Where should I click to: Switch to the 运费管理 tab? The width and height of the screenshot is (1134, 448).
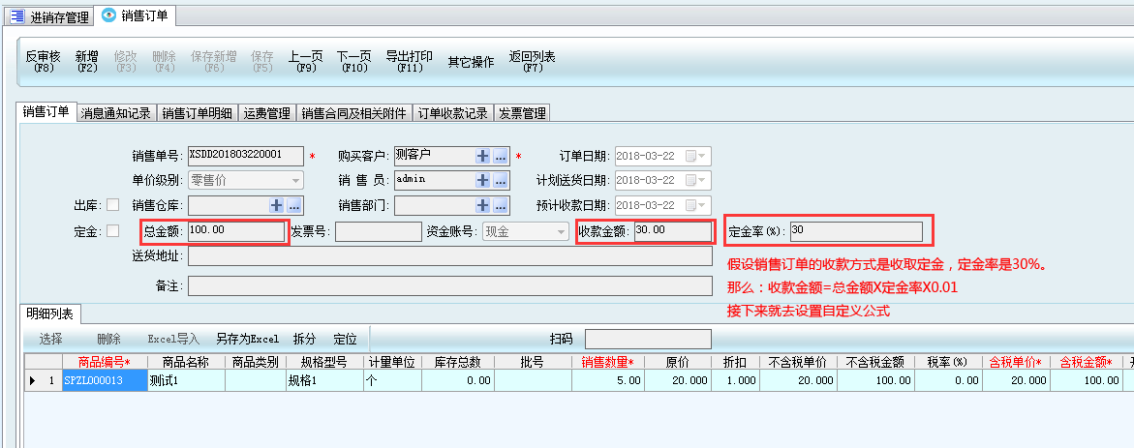tap(266, 113)
